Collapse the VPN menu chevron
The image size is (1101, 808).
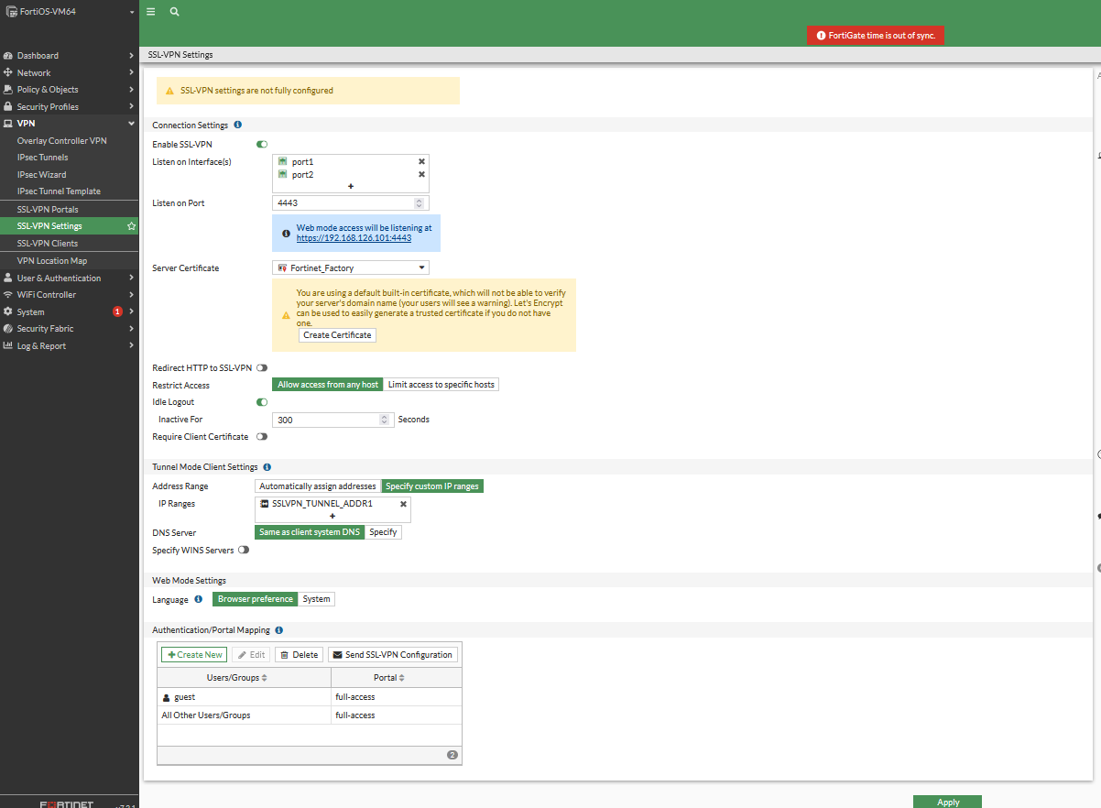(132, 124)
